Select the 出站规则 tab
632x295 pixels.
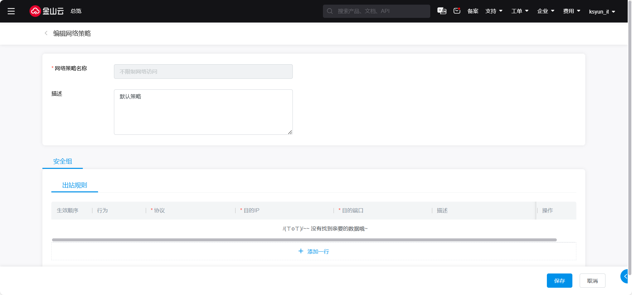point(75,185)
